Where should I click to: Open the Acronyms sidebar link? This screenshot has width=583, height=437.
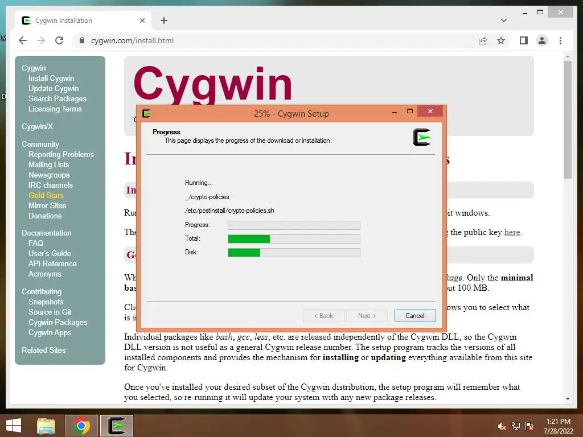[x=44, y=274]
